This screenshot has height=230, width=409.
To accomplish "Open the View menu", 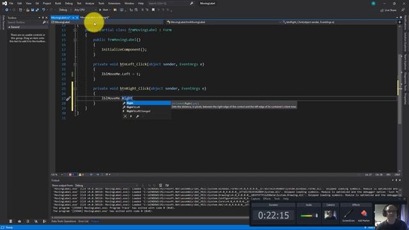I will [28, 3].
